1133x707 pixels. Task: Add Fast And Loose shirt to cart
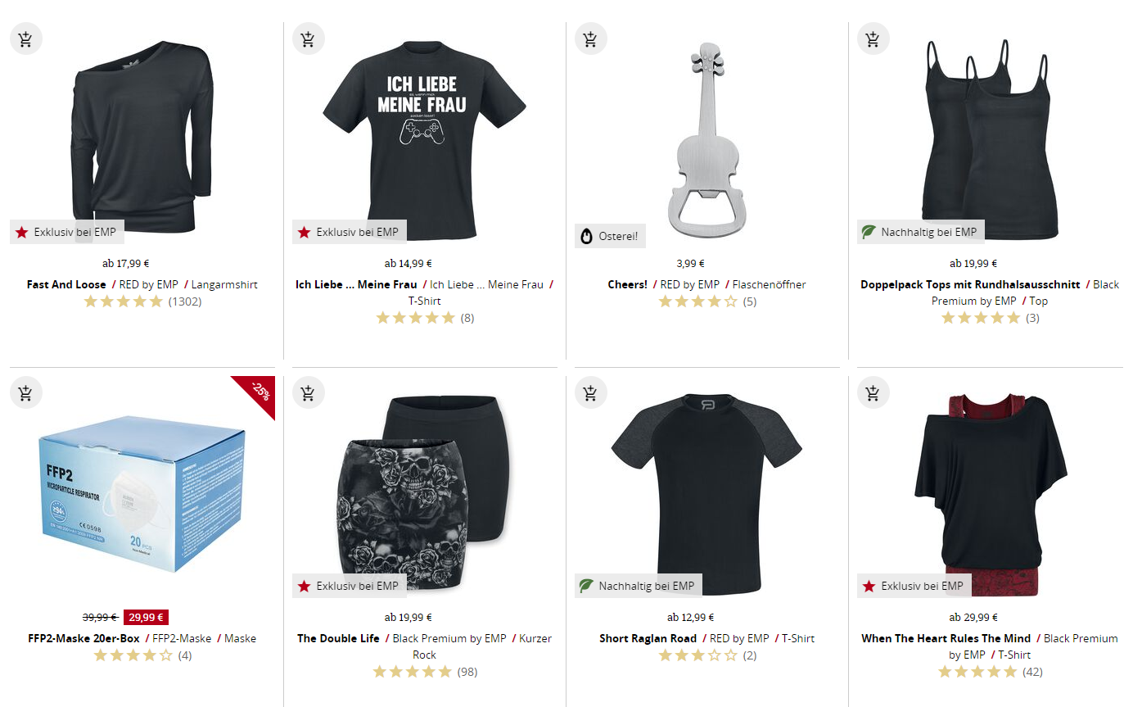pos(25,39)
